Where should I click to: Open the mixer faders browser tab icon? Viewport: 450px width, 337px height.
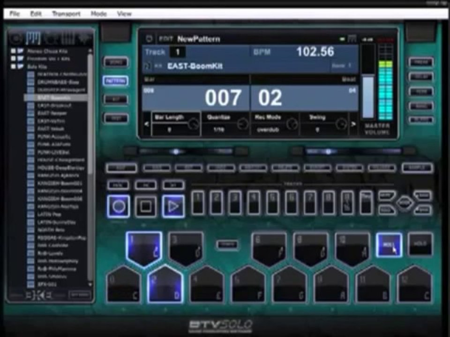(x=67, y=38)
